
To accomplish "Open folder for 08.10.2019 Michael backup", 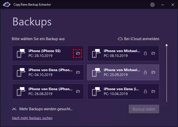I will point(153,53).
